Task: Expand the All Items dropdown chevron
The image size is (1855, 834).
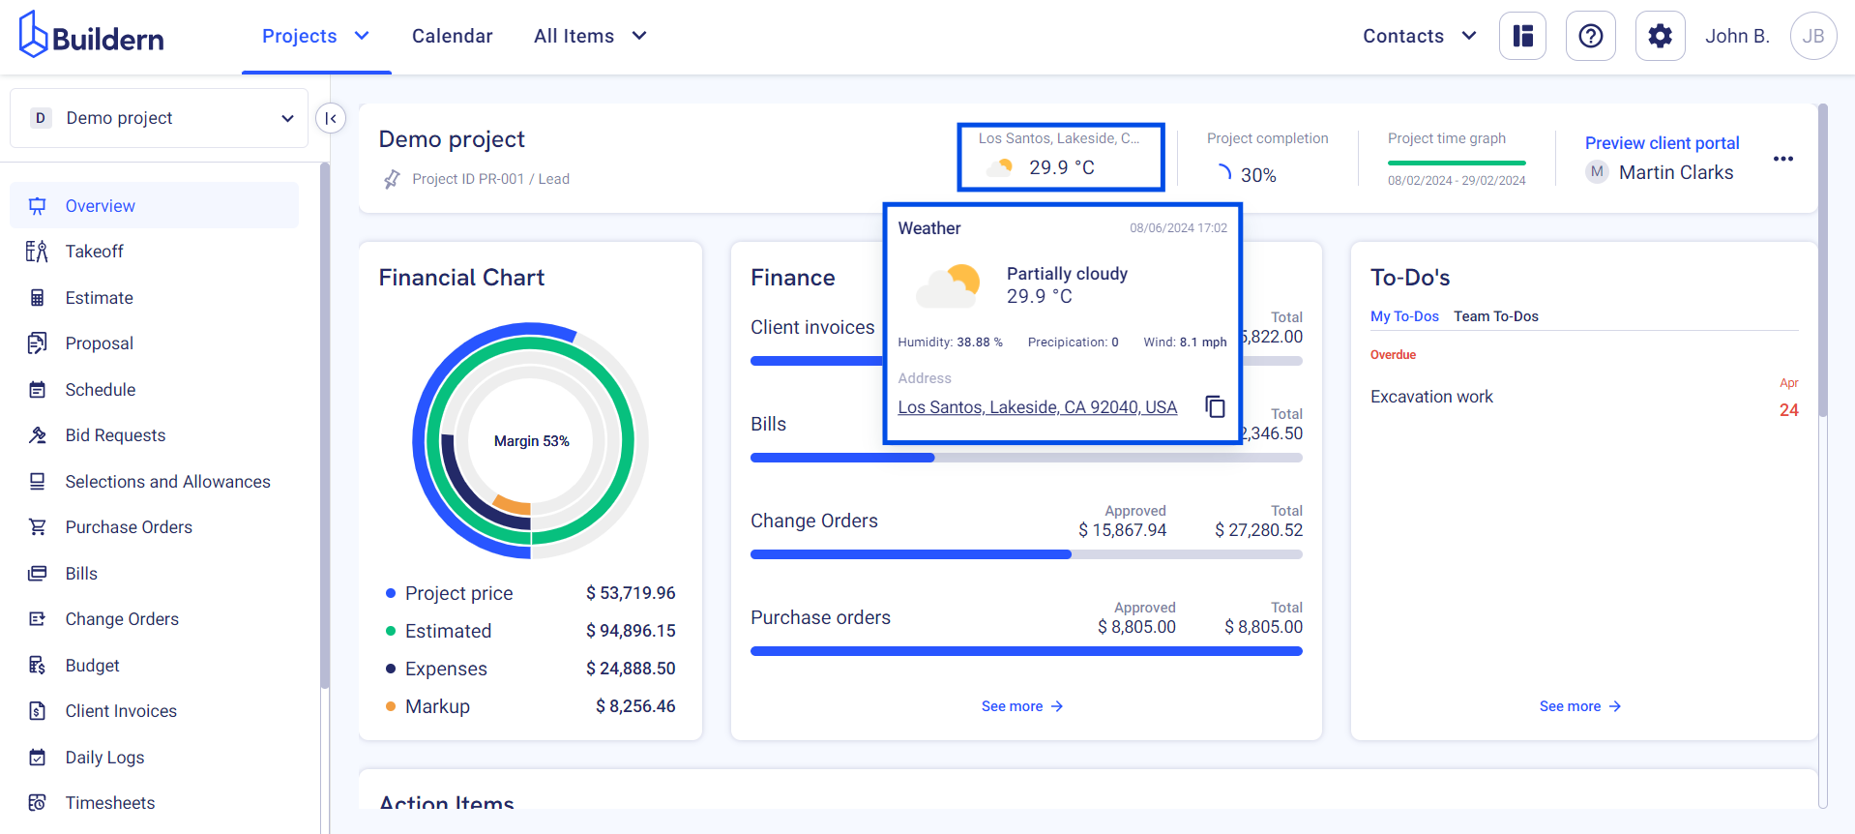Action: (x=639, y=36)
